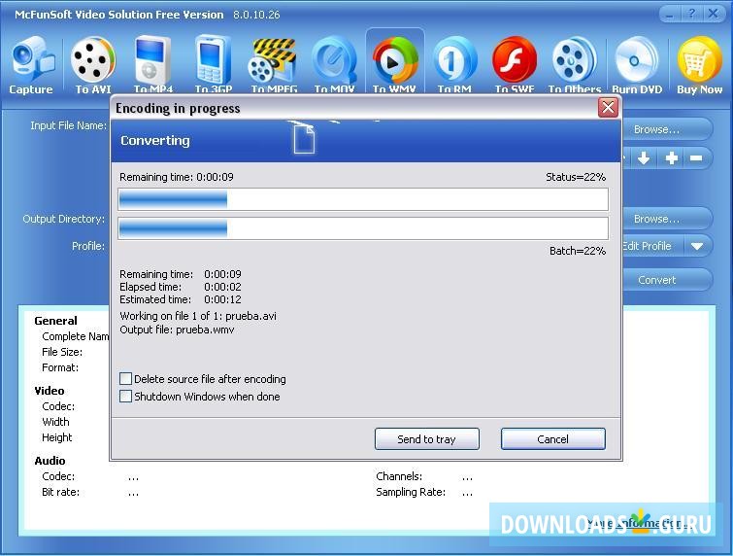Select the To WMV media player icon
The image size is (733, 556).
pyautogui.click(x=394, y=59)
